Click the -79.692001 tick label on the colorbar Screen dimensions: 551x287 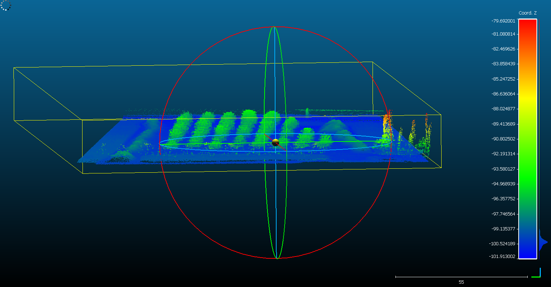(x=505, y=21)
